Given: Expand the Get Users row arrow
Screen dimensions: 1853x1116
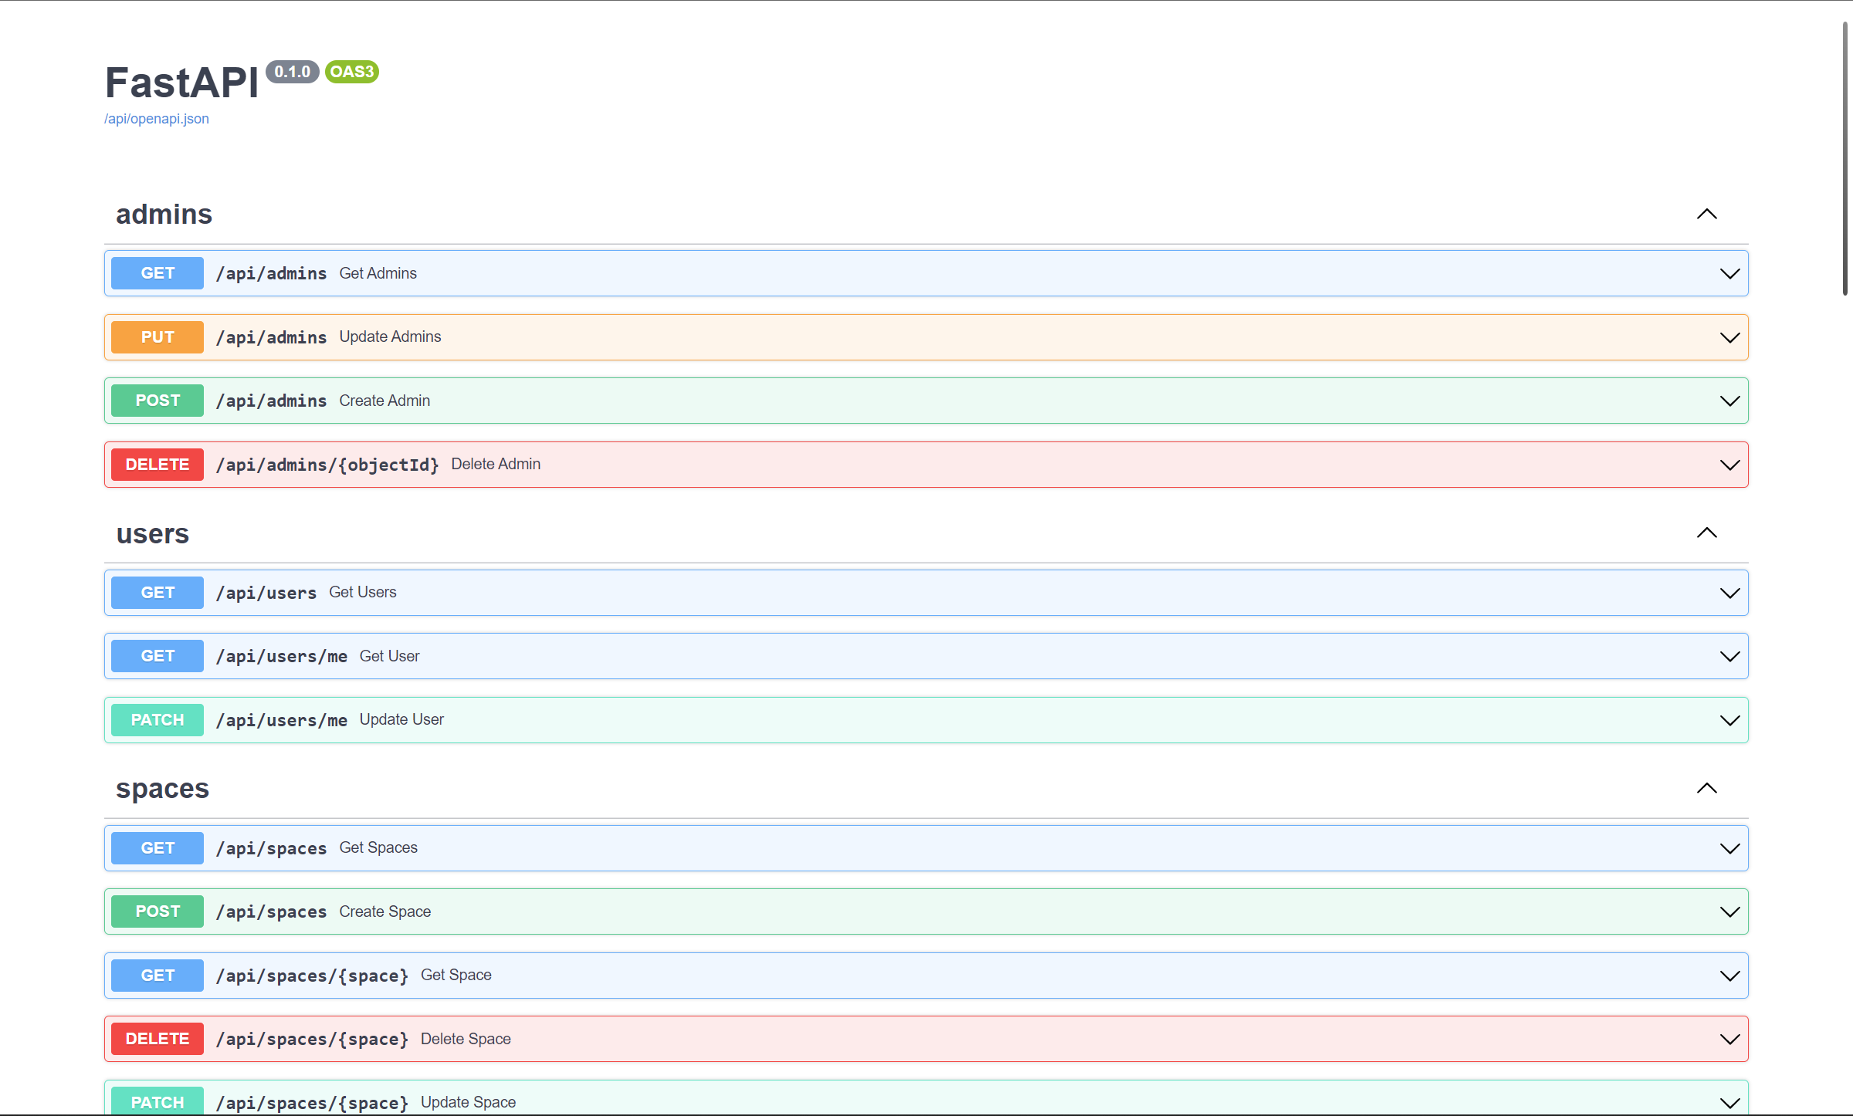Looking at the screenshot, I should (1730, 594).
